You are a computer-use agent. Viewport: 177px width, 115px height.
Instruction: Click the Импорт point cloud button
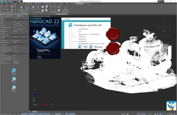point(5,6)
